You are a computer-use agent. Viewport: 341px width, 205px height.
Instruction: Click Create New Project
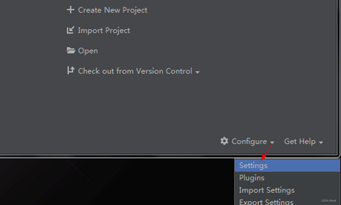tap(113, 10)
